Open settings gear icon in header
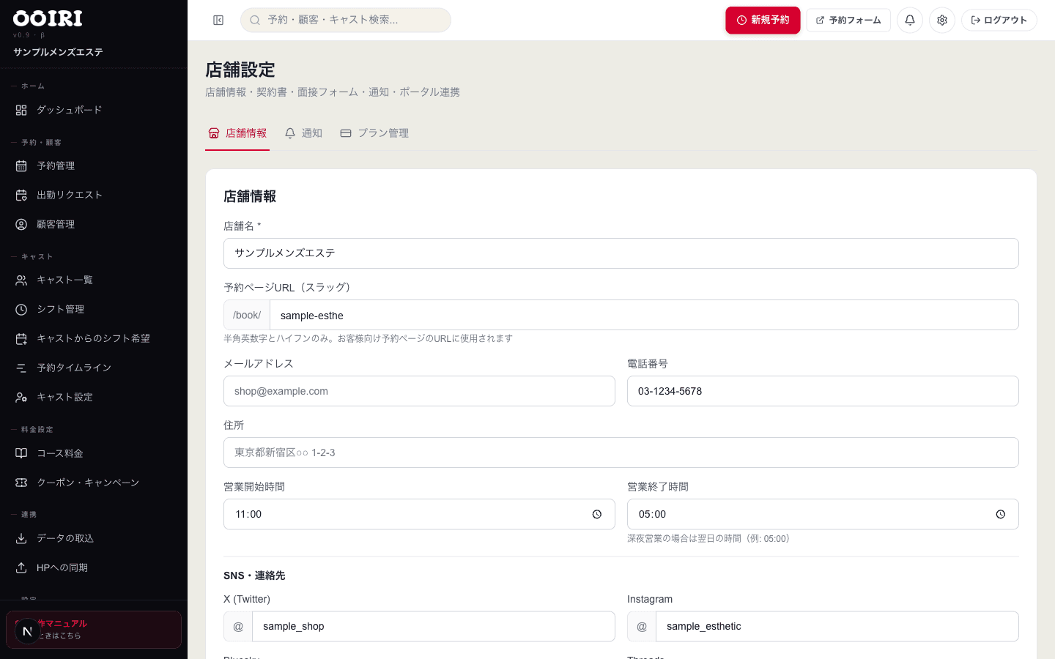Viewport: 1055px width, 659px height. (942, 21)
